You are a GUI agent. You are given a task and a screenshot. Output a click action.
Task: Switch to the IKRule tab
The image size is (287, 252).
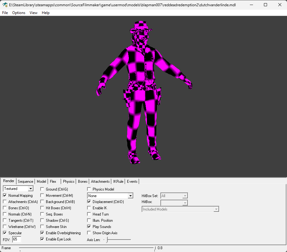118,182
